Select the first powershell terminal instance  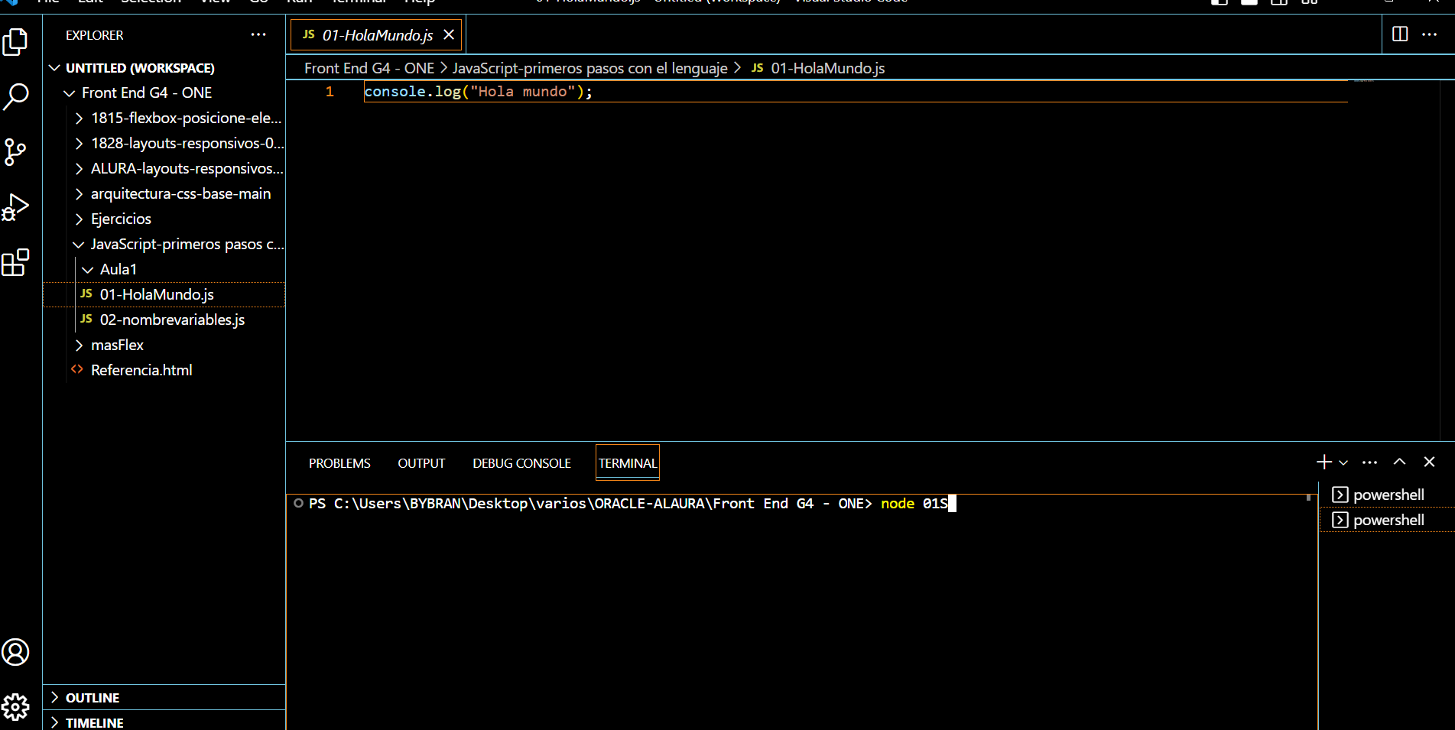1387,495
